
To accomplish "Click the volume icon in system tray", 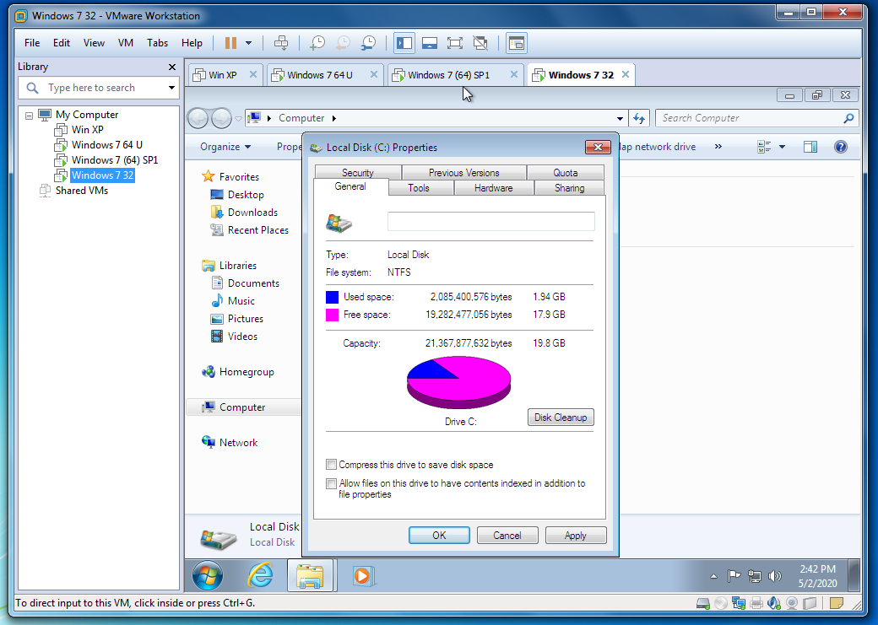I will (775, 576).
